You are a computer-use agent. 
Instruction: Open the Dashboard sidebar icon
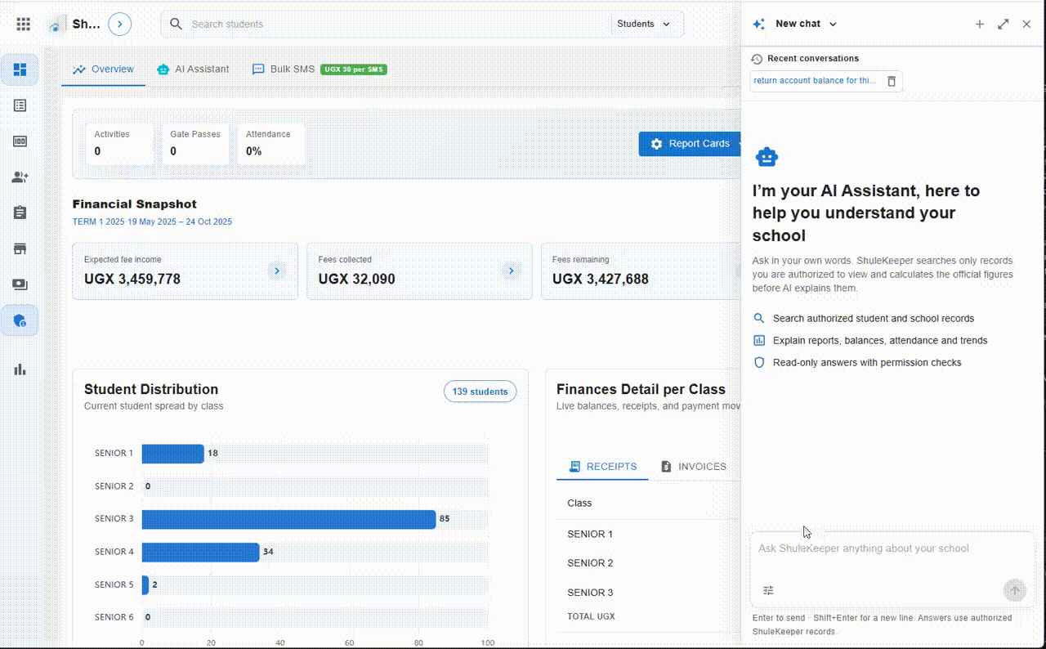coord(20,69)
